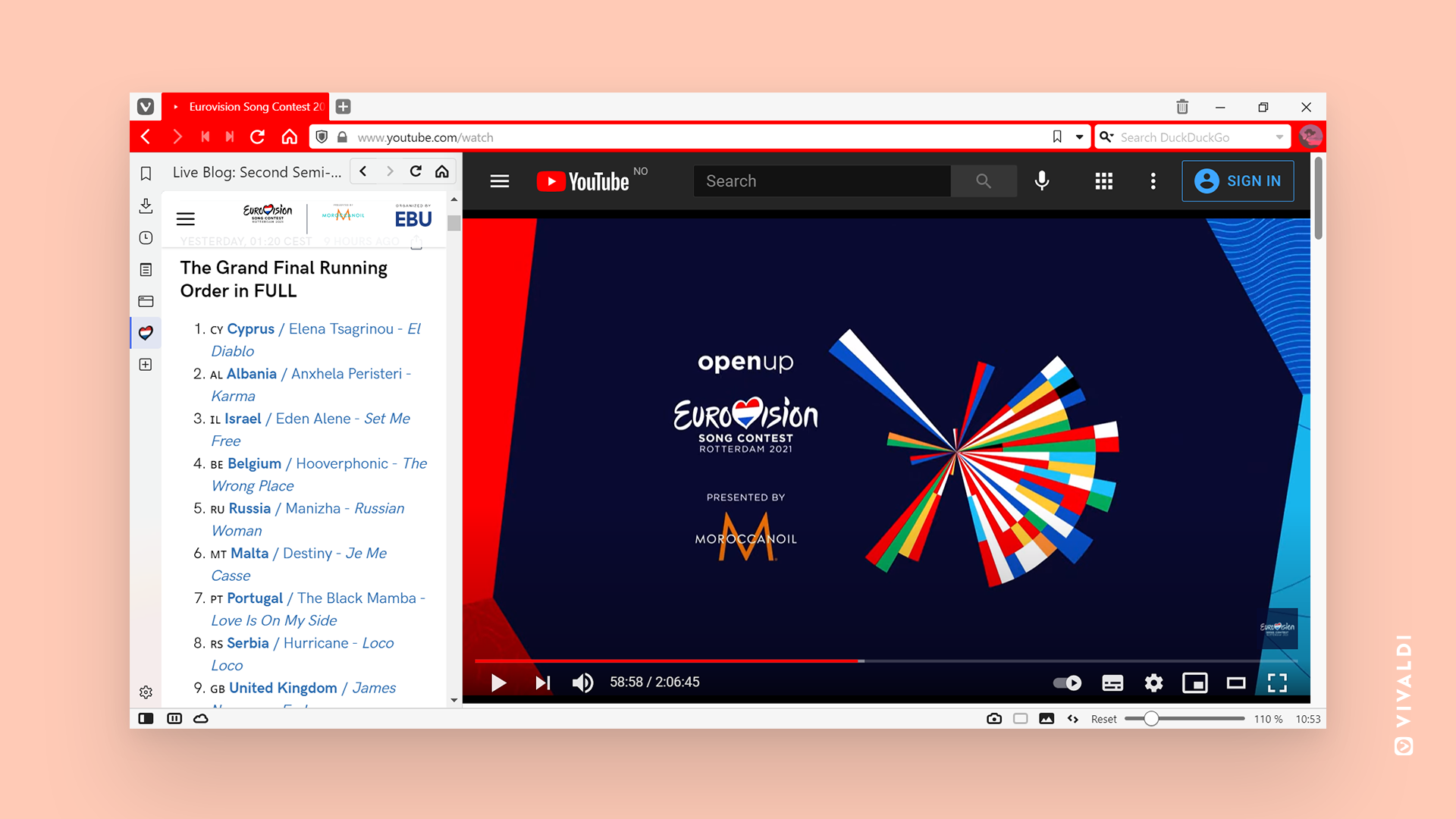Screen dimensions: 1456x819
Task: Skip to next video
Action: (542, 682)
